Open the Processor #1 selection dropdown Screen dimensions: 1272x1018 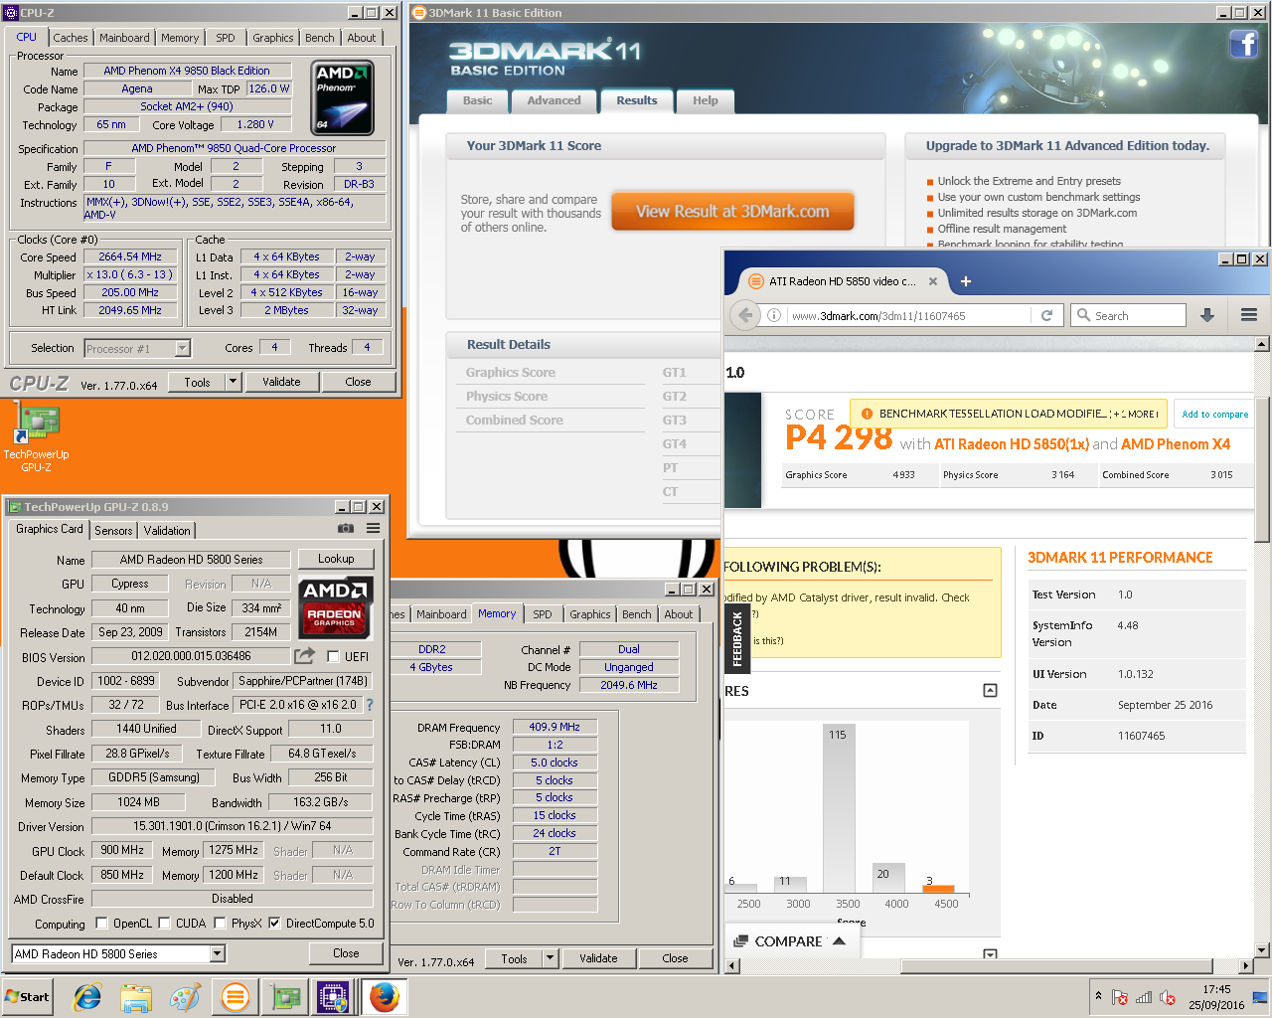pyautogui.click(x=183, y=348)
